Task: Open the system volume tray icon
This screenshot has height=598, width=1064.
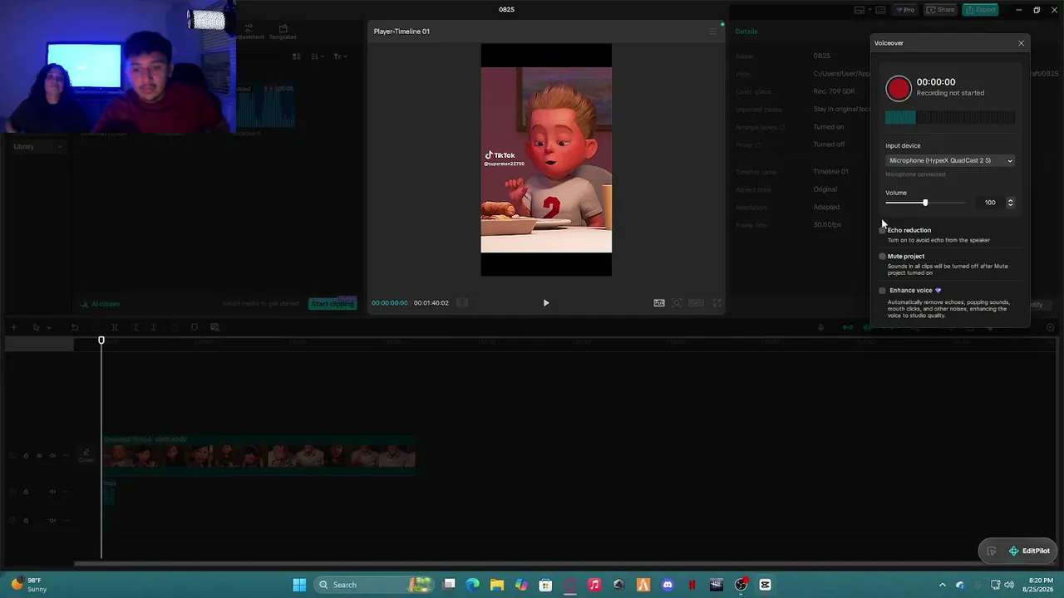Action: [x=1009, y=585]
